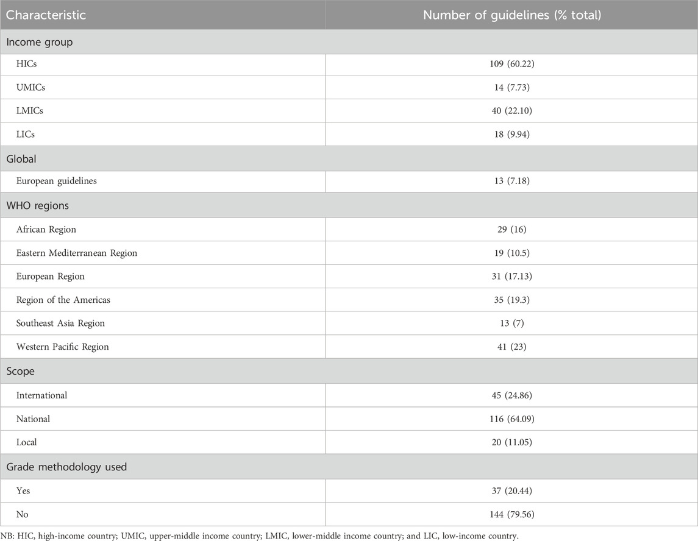This screenshot has width=698, height=541.
Task: Select the value '41 (23)'
Action: (x=512, y=347)
